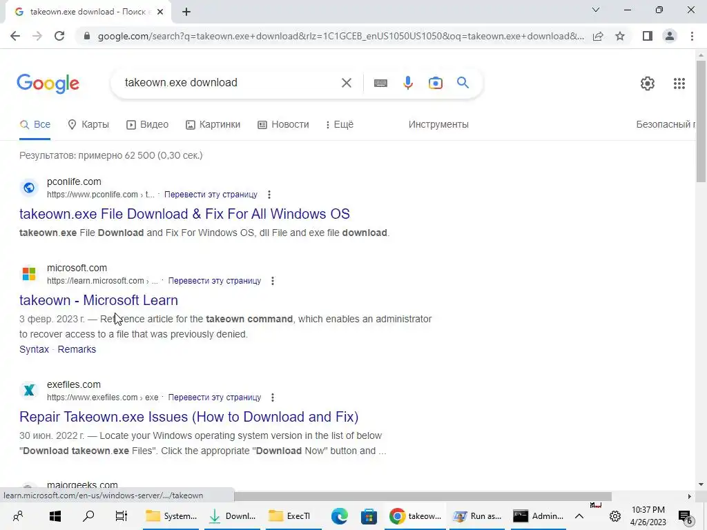Open the Chrome three-dot menu
This screenshot has height=530, width=707.
click(692, 36)
